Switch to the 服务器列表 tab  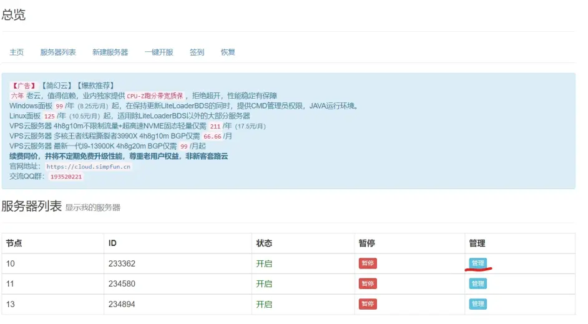(58, 52)
